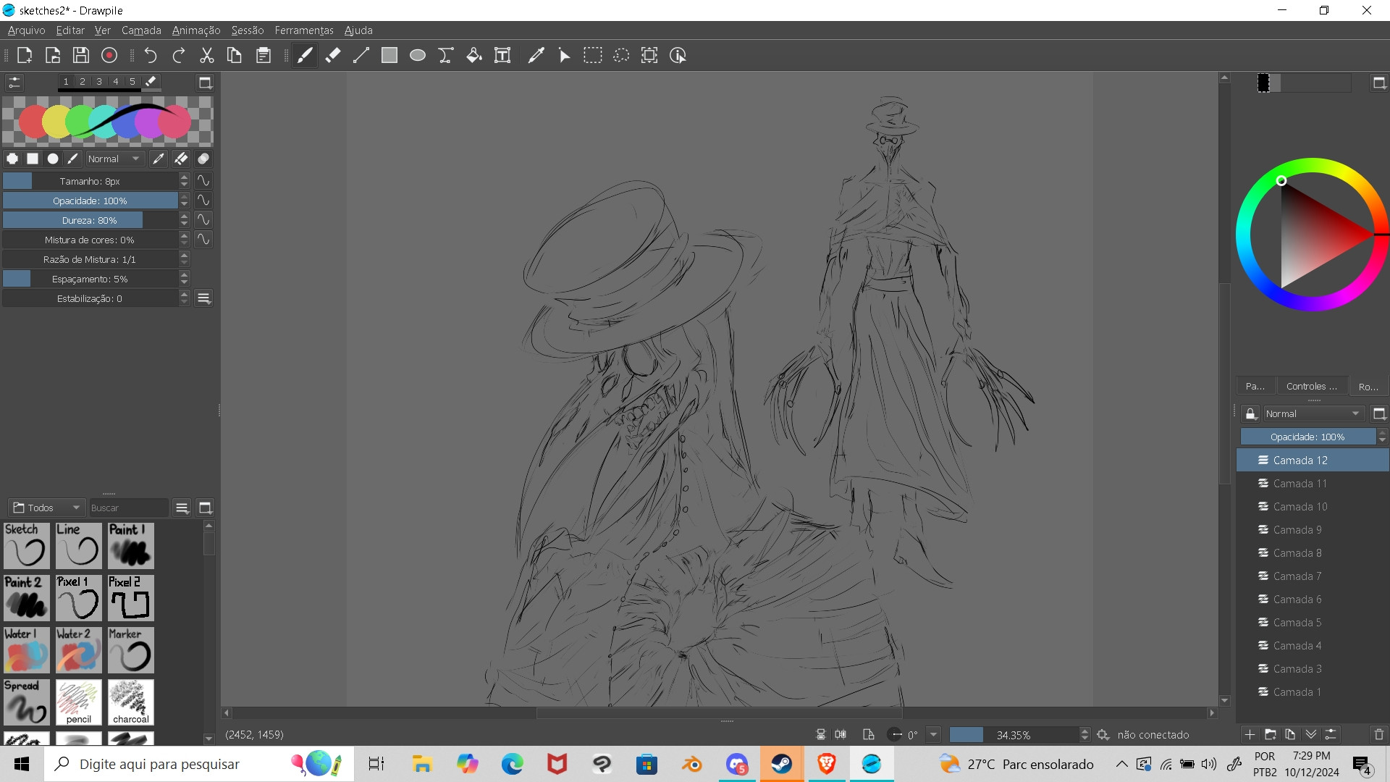Image resolution: width=1390 pixels, height=782 pixels.
Task: Toggle the soft round brush shape
Action: (x=53, y=159)
